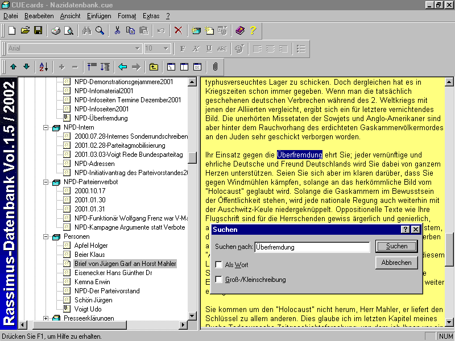Image resolution: width=455 pixels, height=341 pixels.
Task: Cut selection with the scissors icon
Action: point(117,31)
